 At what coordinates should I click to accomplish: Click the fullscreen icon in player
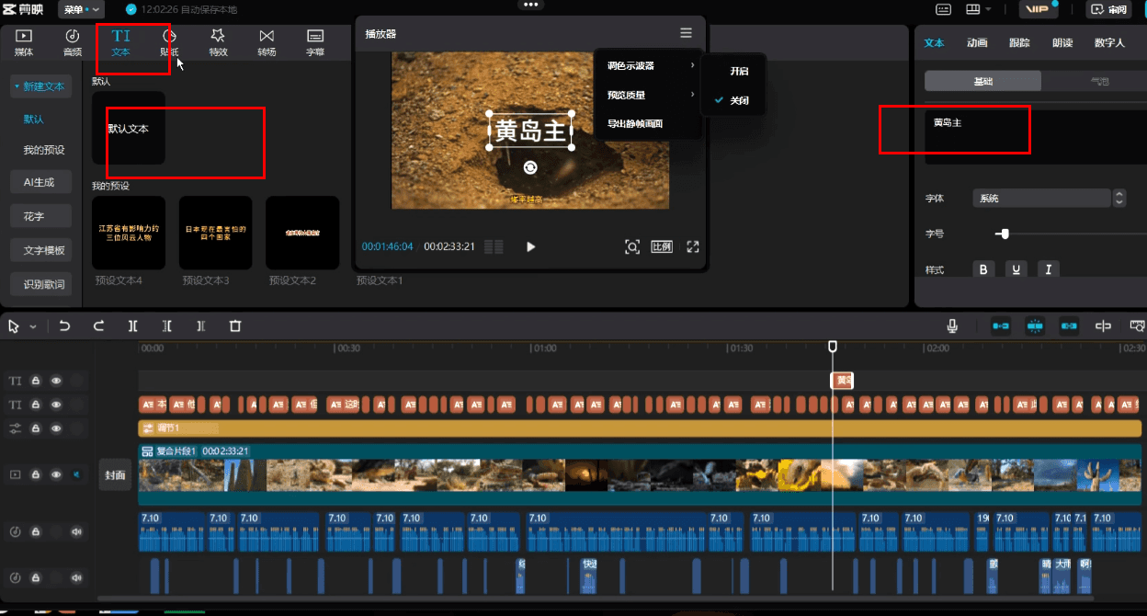(693, 246)
